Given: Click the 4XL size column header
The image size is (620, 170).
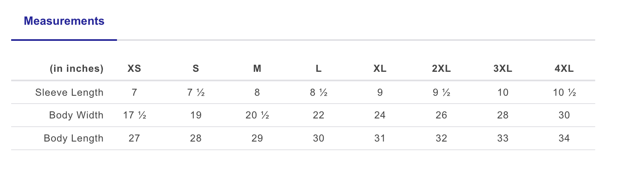Looking at the screenshot, I should coord(564,69).
